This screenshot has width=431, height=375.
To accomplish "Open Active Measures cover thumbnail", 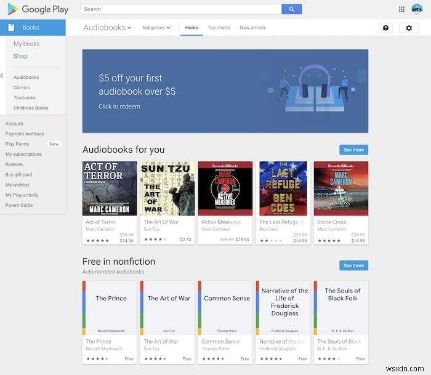I will [x=225, y=188].
